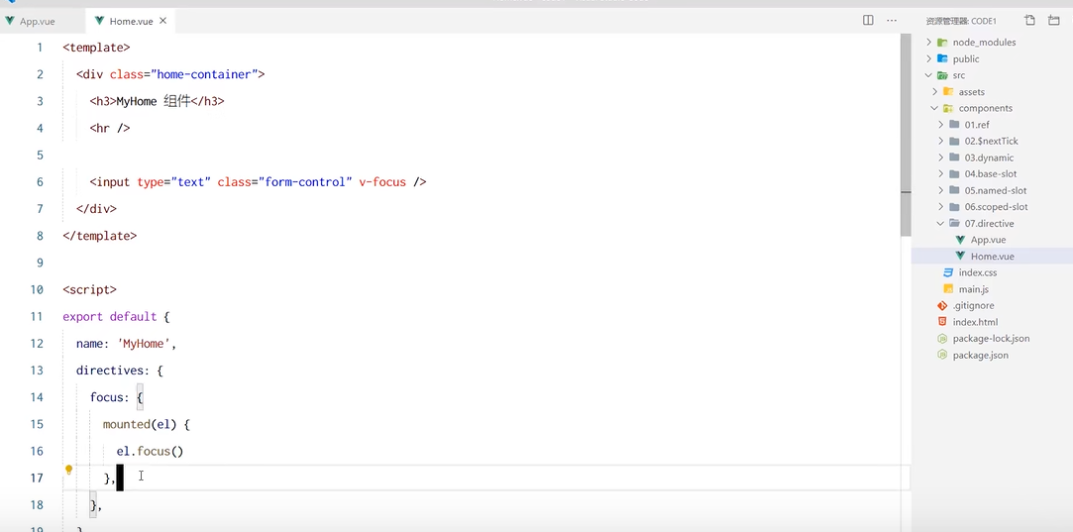The height and width of the screenshot is (532, 1073).
Task: Click the lightbulb quick fix icon
Action: pyautogui.click(x=68, y=470)
